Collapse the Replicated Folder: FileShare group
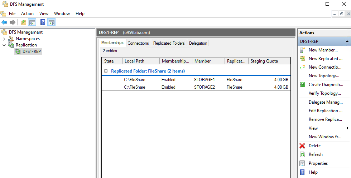351x178 pixels. coord(106,71)
